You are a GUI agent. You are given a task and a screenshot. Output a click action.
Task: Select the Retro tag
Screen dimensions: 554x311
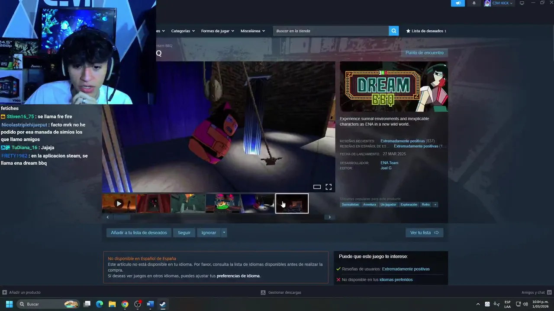pos(426,204)
